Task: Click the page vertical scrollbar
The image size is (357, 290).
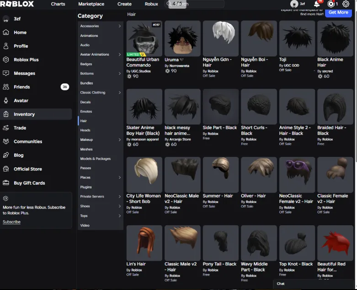Action: point(356,86)
